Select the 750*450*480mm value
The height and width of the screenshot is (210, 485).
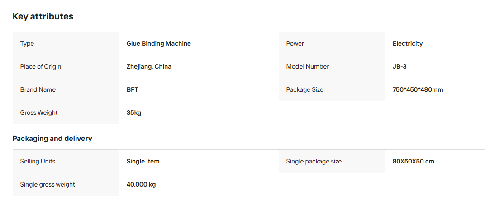coord(418,89)
